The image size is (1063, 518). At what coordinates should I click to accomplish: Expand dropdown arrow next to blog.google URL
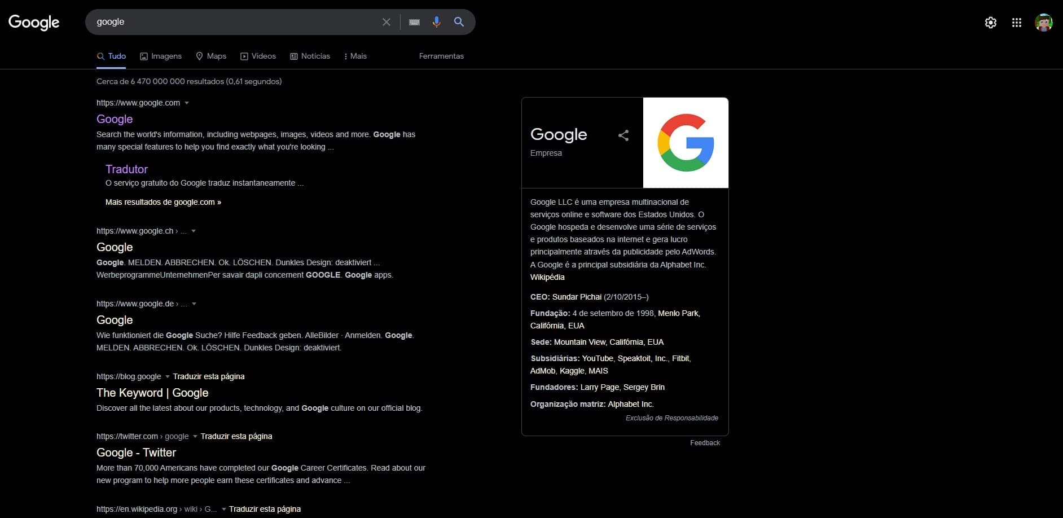167,376
